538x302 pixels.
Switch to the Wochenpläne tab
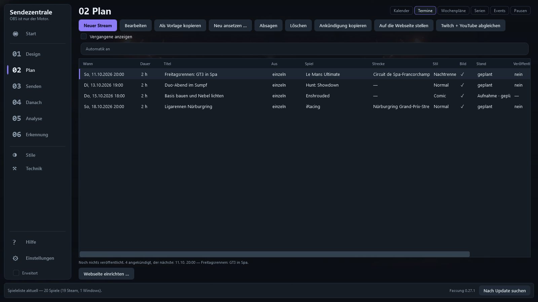click(453, 11)
